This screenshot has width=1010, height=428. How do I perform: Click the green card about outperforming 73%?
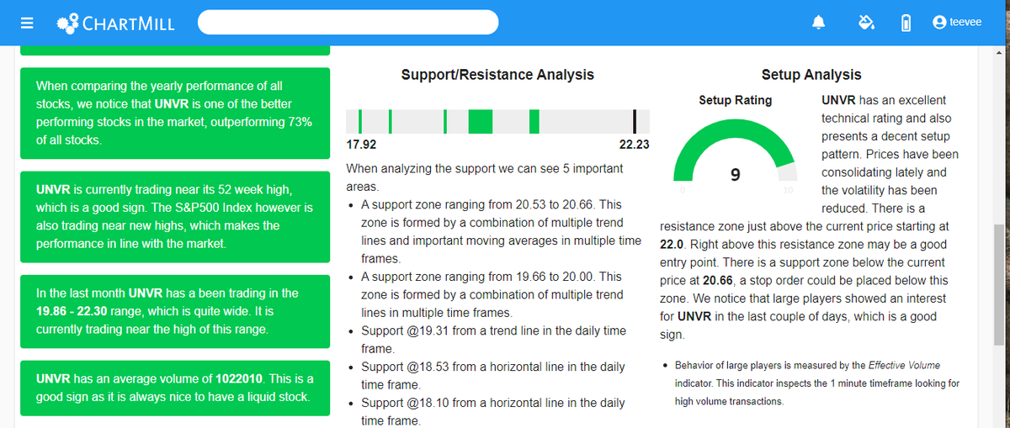[173, 114]
